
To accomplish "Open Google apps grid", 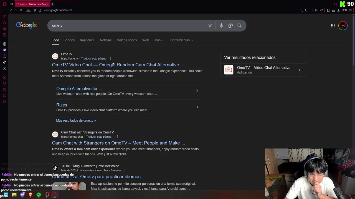I will click(333, 26).
